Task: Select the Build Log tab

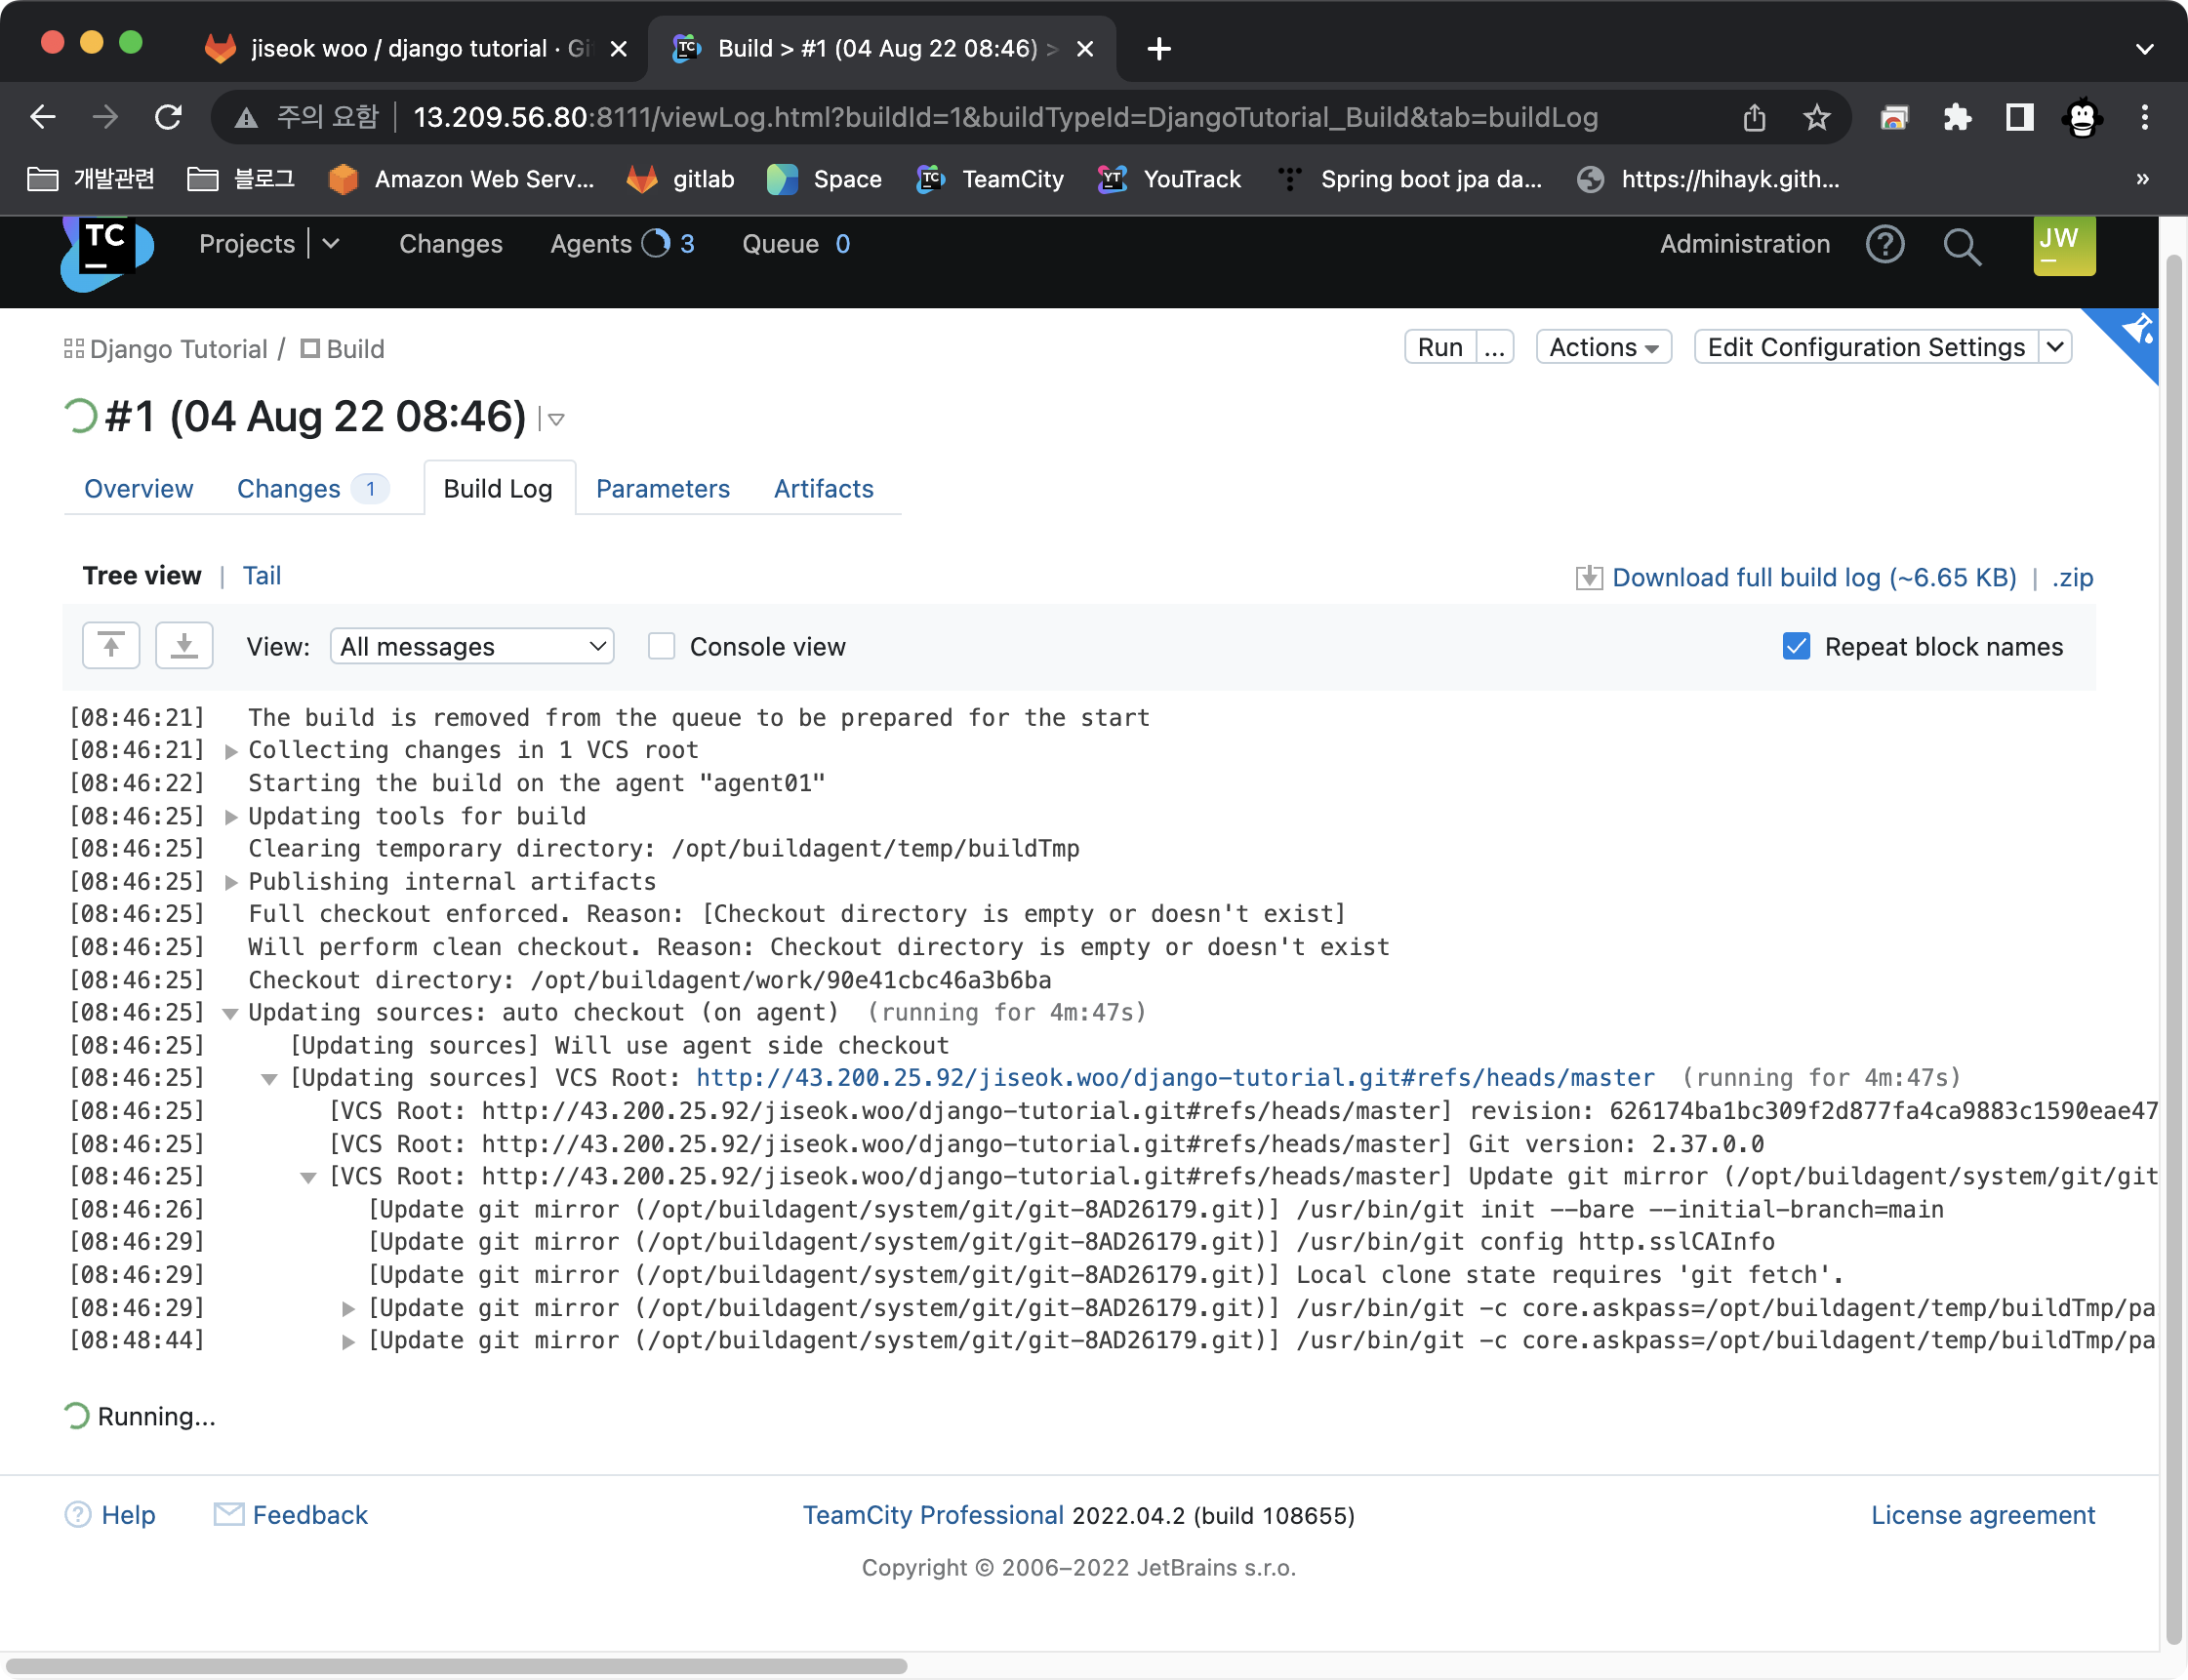Action: point(499,489)
